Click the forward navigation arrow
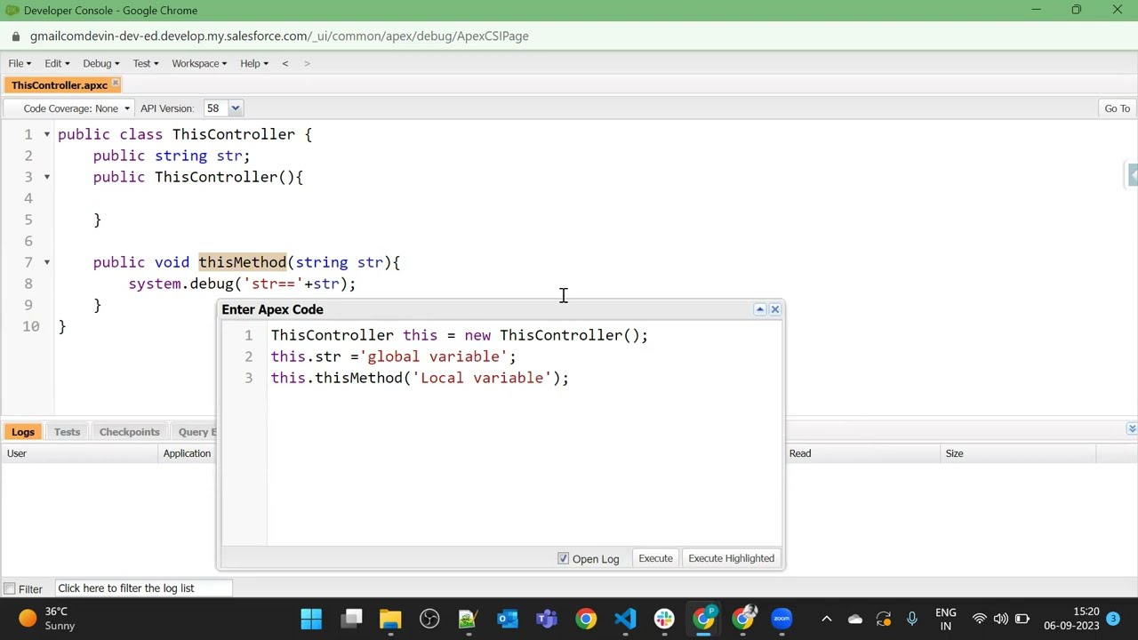 [x=307, y=63]
